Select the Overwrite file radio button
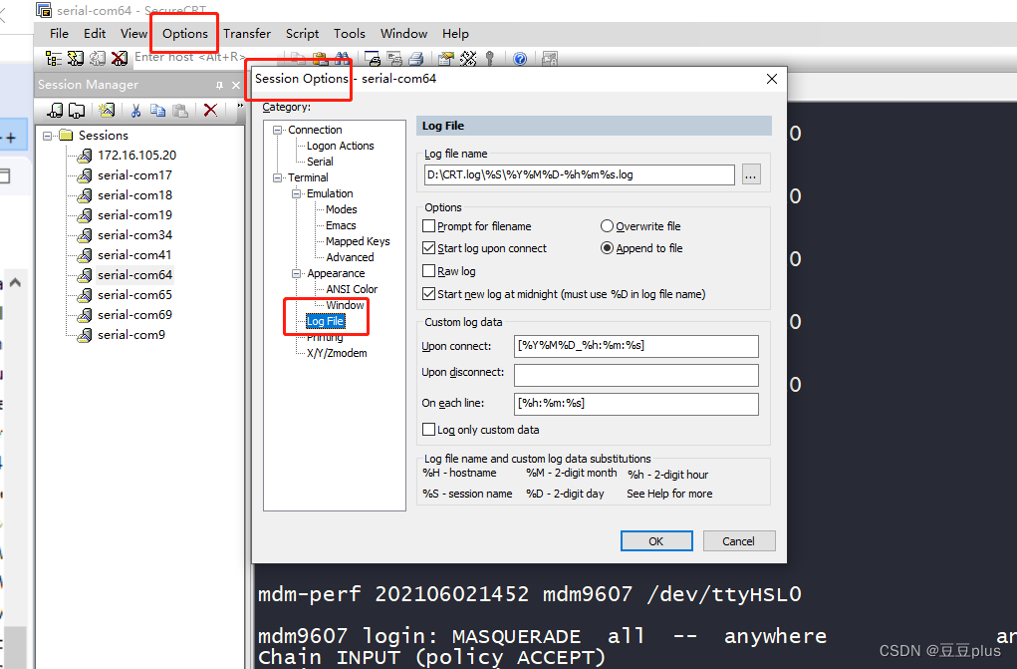 [607, 226]
